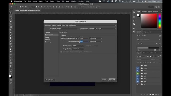The width and height of the screenshot is (171, 96).
Task: Select the Hand tool
Action: click(11, 66)
